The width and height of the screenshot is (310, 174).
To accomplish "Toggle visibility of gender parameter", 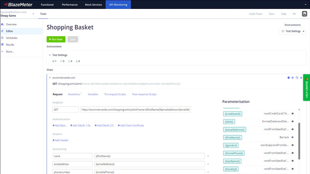I will [293, 145].
